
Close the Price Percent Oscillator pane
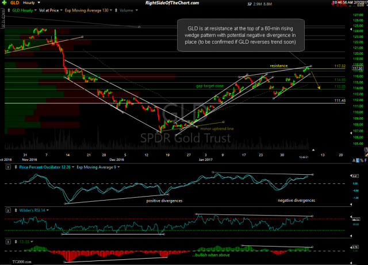tap(8, 167)
